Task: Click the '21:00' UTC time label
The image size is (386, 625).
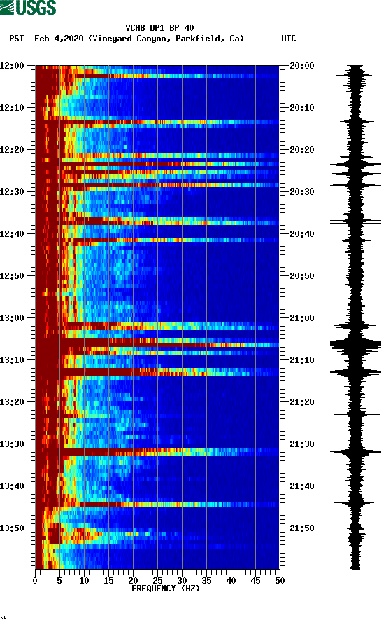Action: coord(302,317)
